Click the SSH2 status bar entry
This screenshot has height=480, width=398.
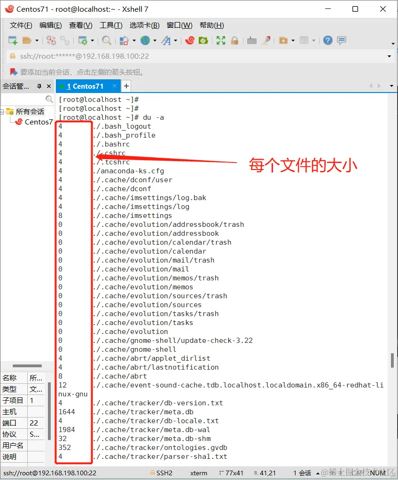161,473
